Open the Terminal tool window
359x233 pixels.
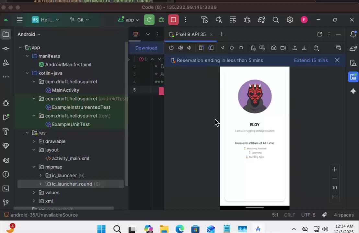6,188
